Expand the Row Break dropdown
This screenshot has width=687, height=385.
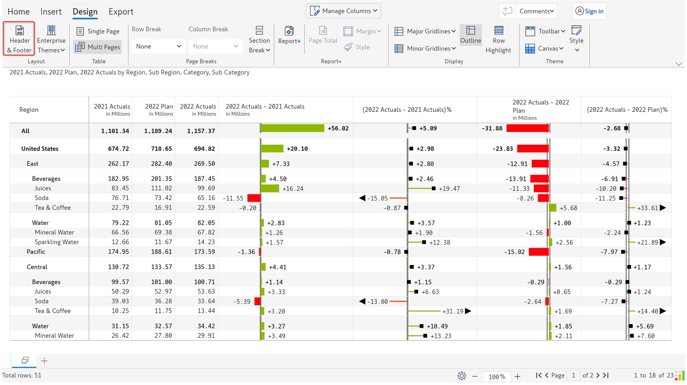(158, 46)
